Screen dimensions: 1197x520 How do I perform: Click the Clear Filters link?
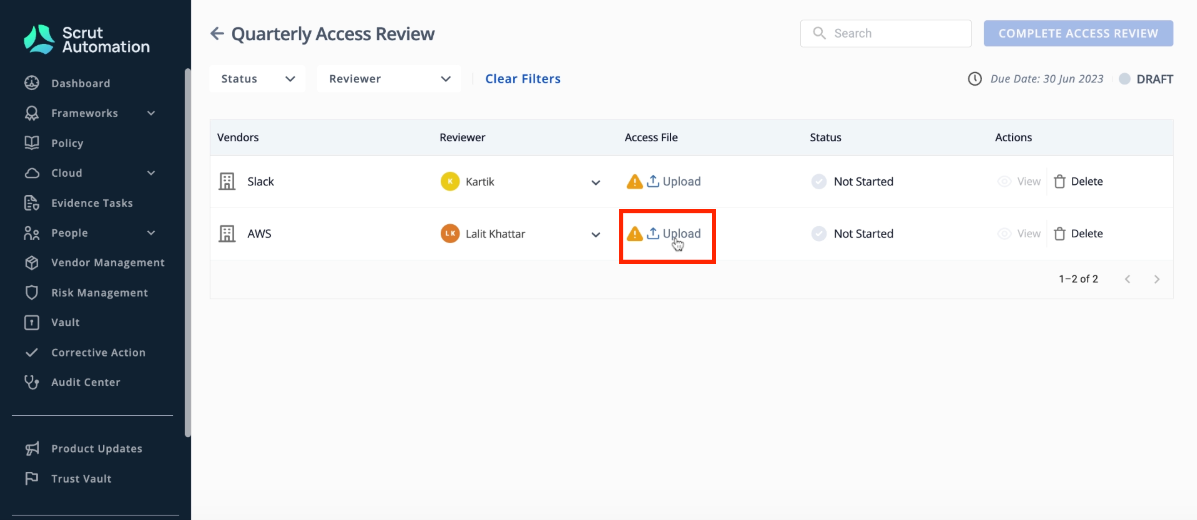(523, 79)
